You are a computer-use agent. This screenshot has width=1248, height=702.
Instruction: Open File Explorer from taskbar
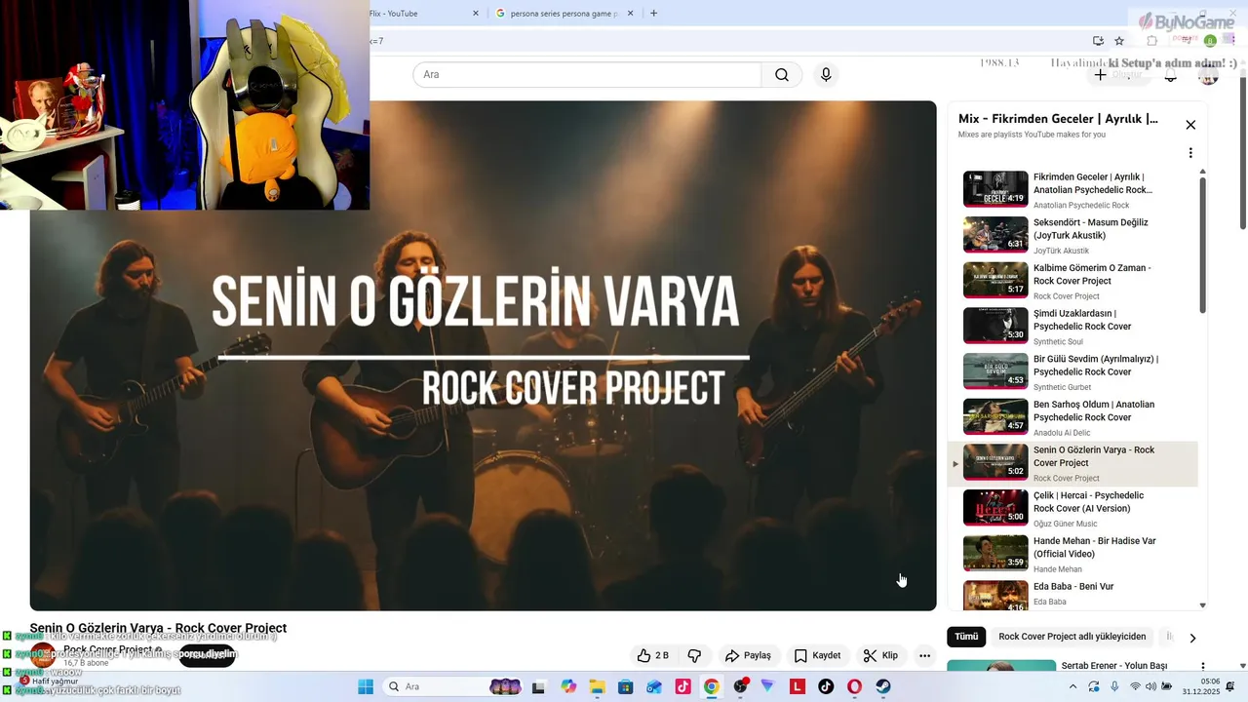click(597, 686)
